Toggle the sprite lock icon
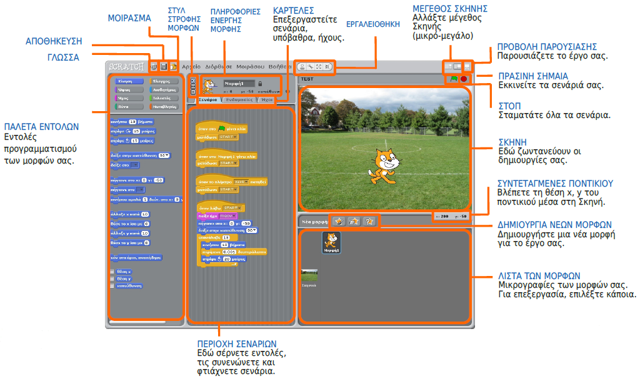Screen dimensions: 640x379 coord(260,84)
